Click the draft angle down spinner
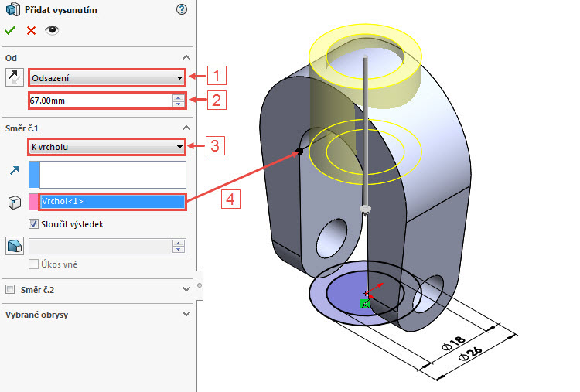Screen dimensions: 580x392 tap(179, 249)
